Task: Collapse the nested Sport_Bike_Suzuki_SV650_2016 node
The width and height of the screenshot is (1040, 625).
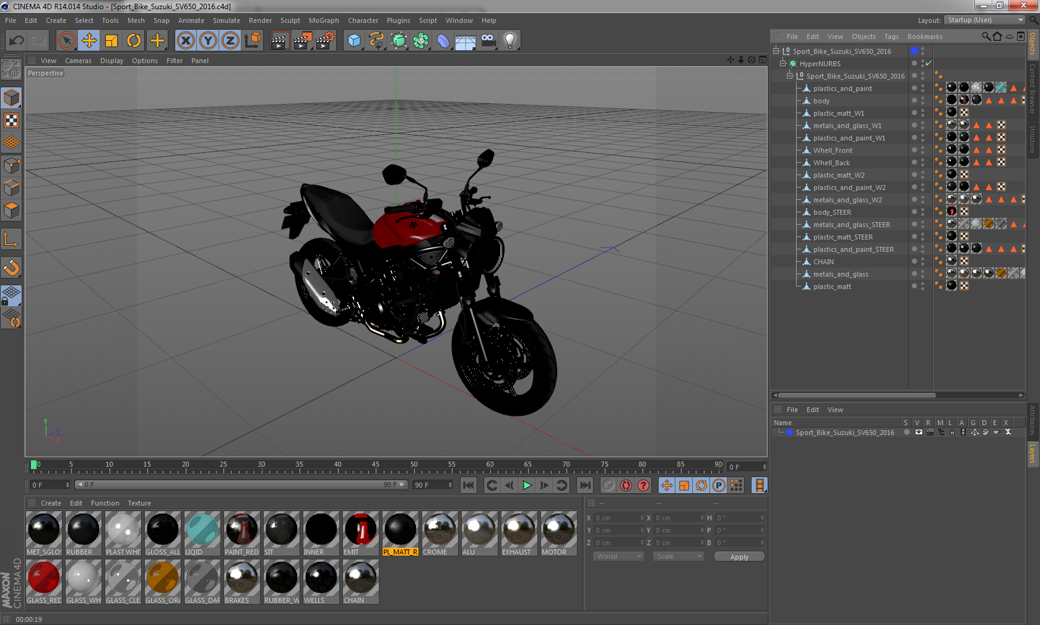Action: click(x=790, y=75)
